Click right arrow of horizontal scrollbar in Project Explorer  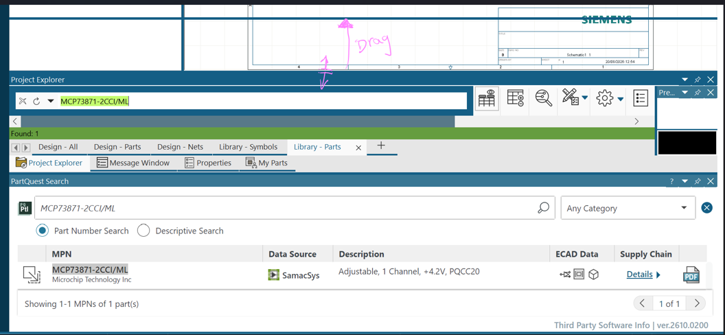(x=636, y=121)
